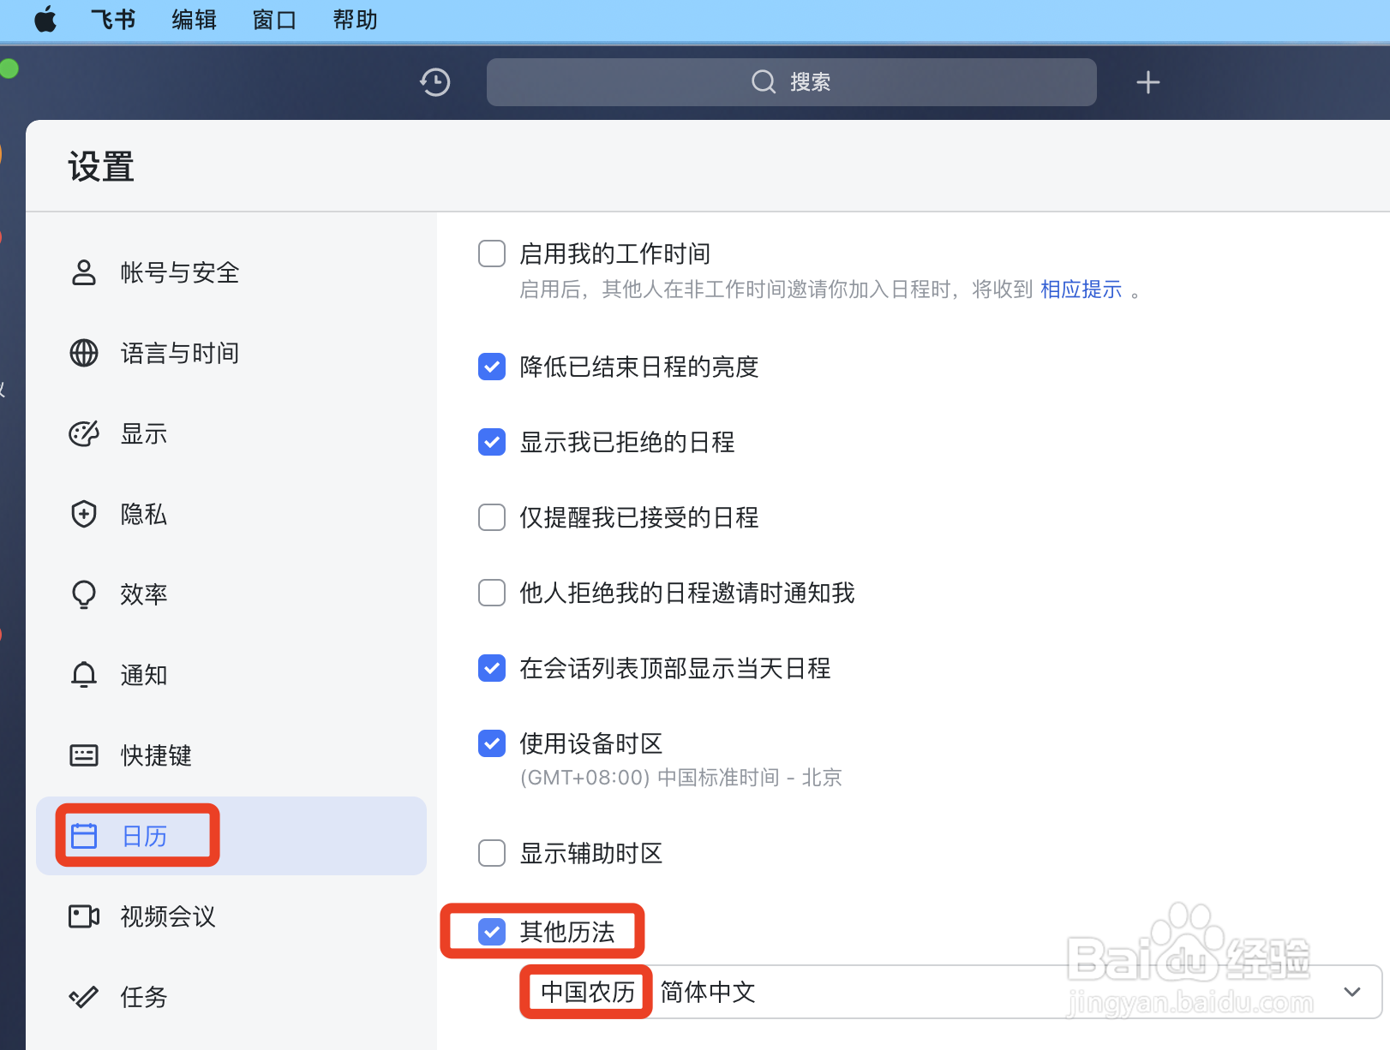This screenshot has height=1050, width=1390.
Task: Open 显示 settings via palette icon
Action: [83, 433]
